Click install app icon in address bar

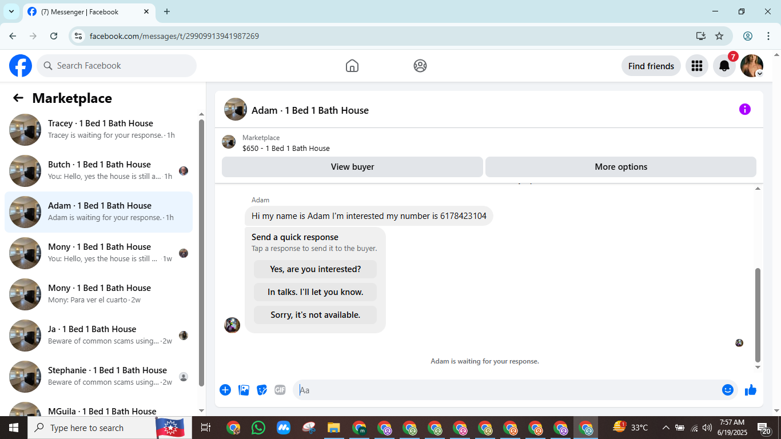(x=701, y=36)
